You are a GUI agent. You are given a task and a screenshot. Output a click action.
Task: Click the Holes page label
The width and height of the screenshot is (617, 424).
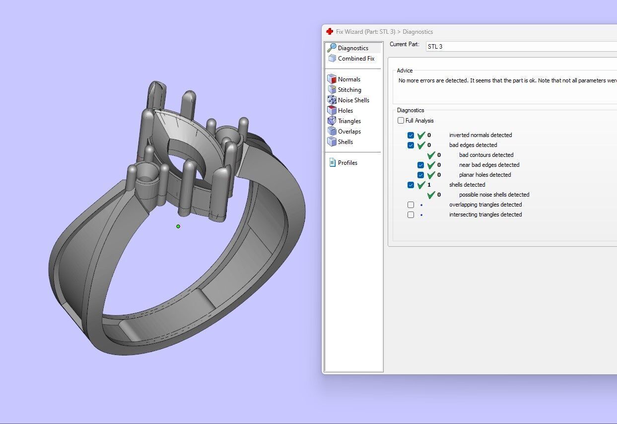(345, 111)
